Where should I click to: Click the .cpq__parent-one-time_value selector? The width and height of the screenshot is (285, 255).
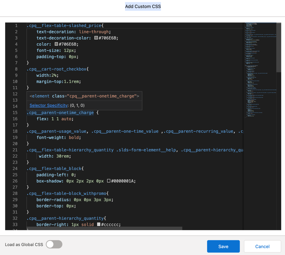(x=125, y=131)
